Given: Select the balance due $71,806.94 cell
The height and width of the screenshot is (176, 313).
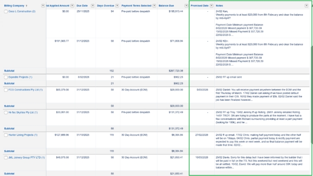Looking at the screenshot, I should pos(177,41).
